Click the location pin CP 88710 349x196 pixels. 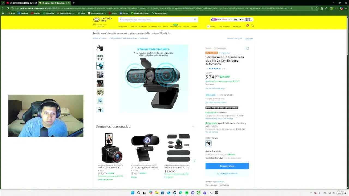click(94, 25)
